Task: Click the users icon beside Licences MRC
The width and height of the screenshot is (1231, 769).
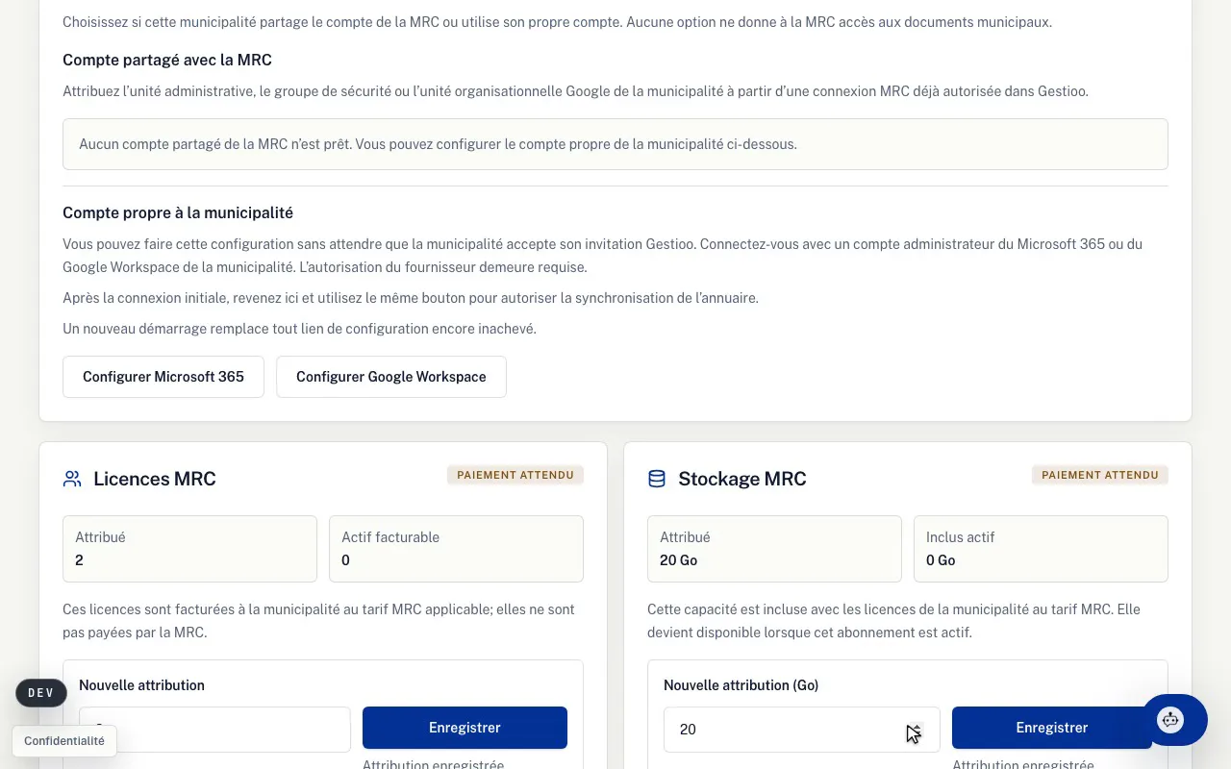Action: pyautogui.click(x=72, y=479)
